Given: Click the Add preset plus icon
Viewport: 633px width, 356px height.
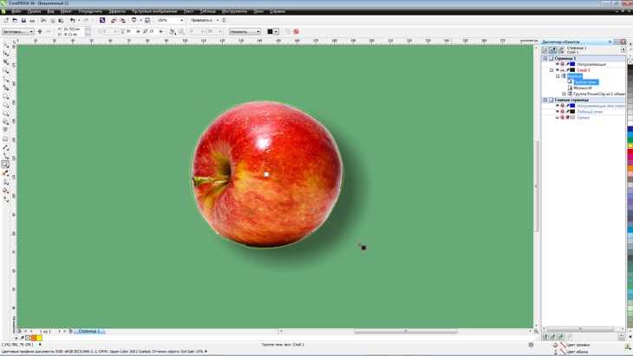Looking at the screenshot, I should [x=40, y=31].
